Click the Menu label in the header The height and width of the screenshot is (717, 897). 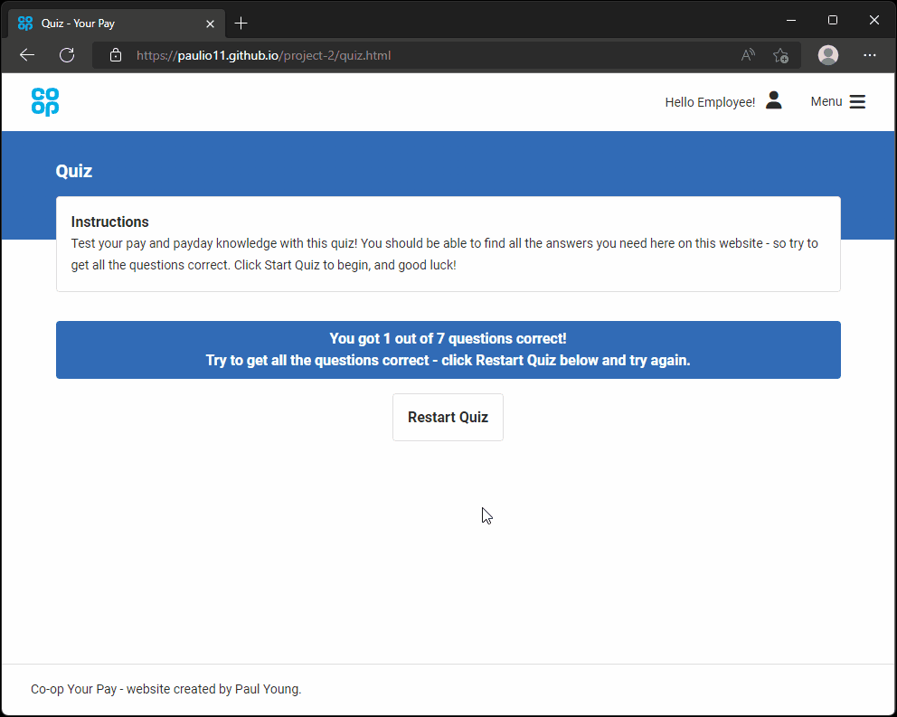tap(826, 101)
